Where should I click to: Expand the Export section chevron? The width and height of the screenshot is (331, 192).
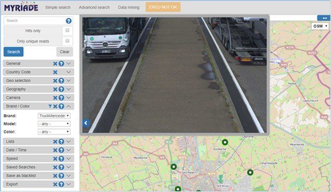69,184
